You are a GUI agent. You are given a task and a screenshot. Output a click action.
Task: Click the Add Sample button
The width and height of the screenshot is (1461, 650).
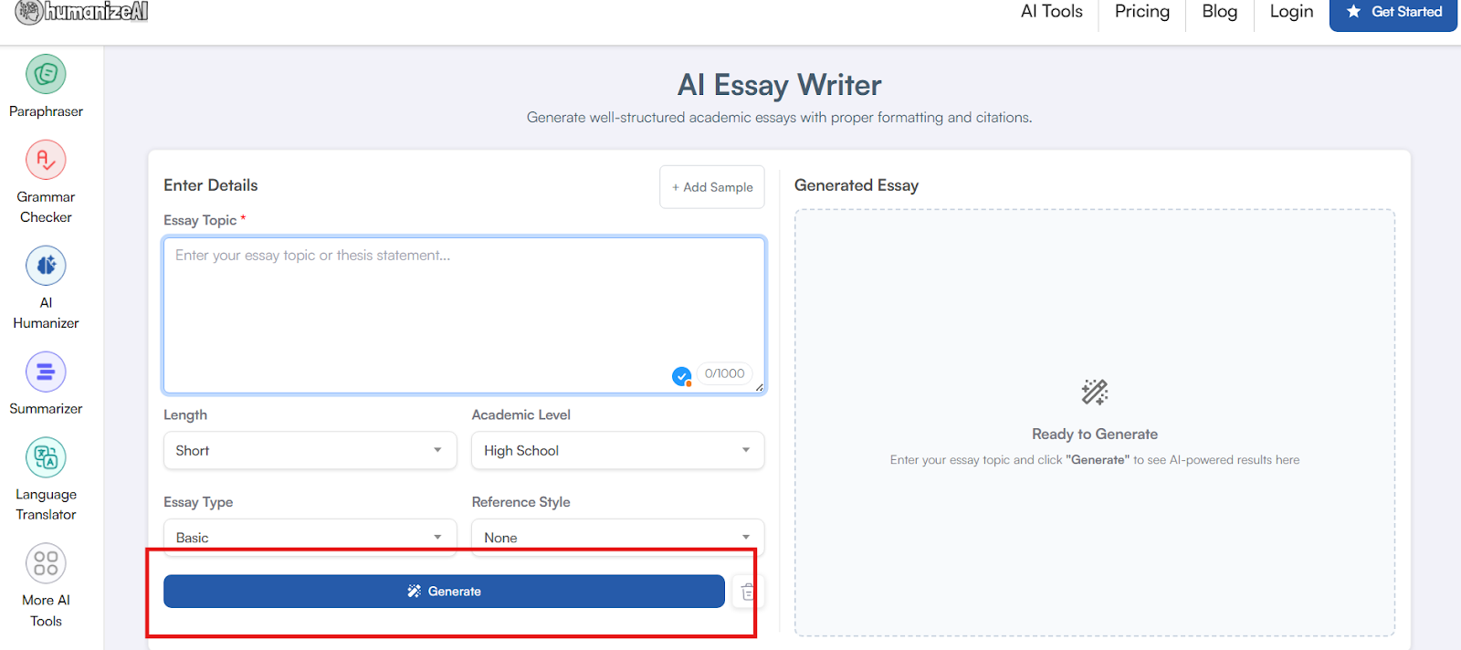pyautogui.click(x=712, y=187)
